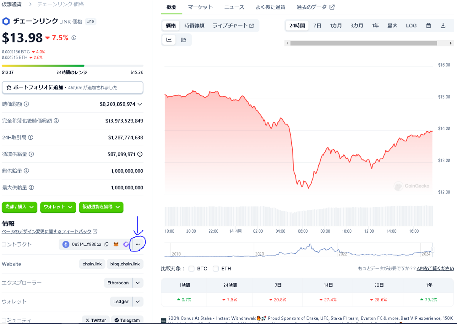The image size is (457, 324).
Task: Open the blog.chain.link website
Action: pos(125,264)
